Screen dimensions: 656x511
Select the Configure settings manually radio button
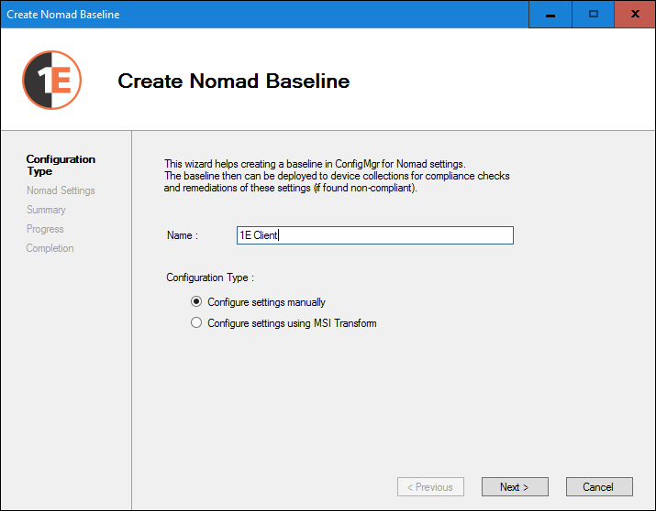tap(196, 302)
